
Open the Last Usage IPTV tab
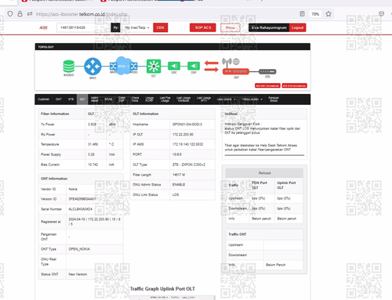[204, 99]
